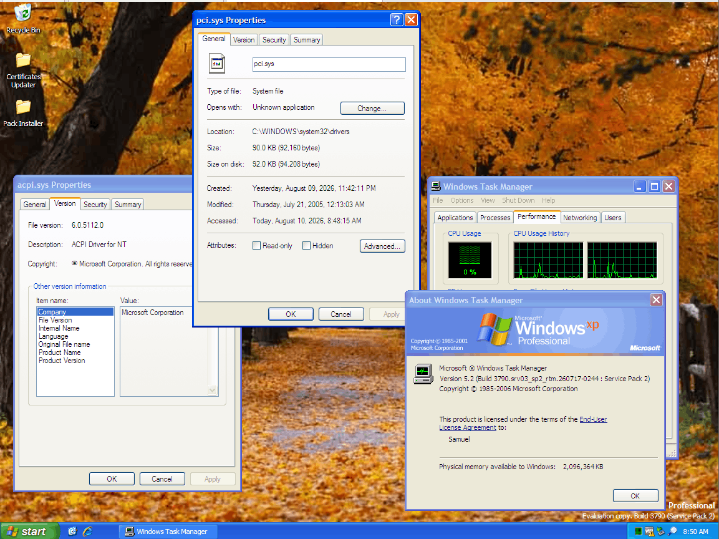Switch to Networking tab in Task Manager
Screen dimensions: 719x539
tap(580, 218)
